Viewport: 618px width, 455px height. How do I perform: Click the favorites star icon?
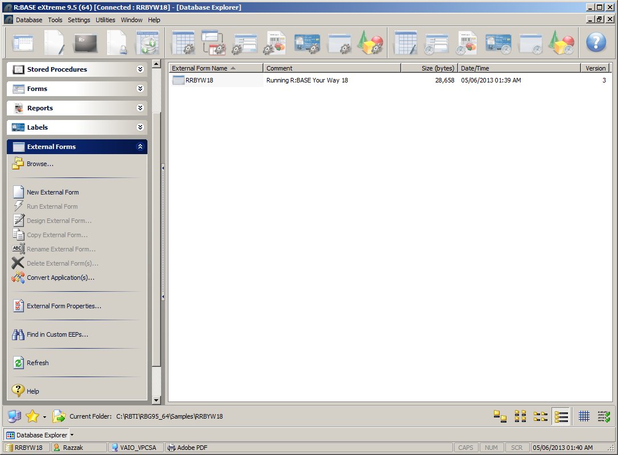(32, 416)
